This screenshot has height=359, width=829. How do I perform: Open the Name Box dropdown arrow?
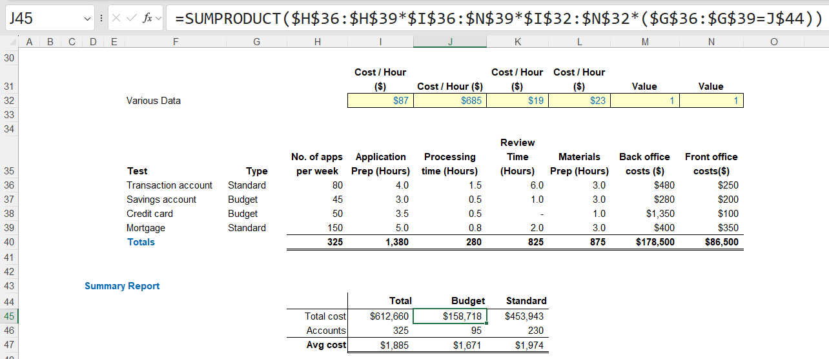point(88,19)
